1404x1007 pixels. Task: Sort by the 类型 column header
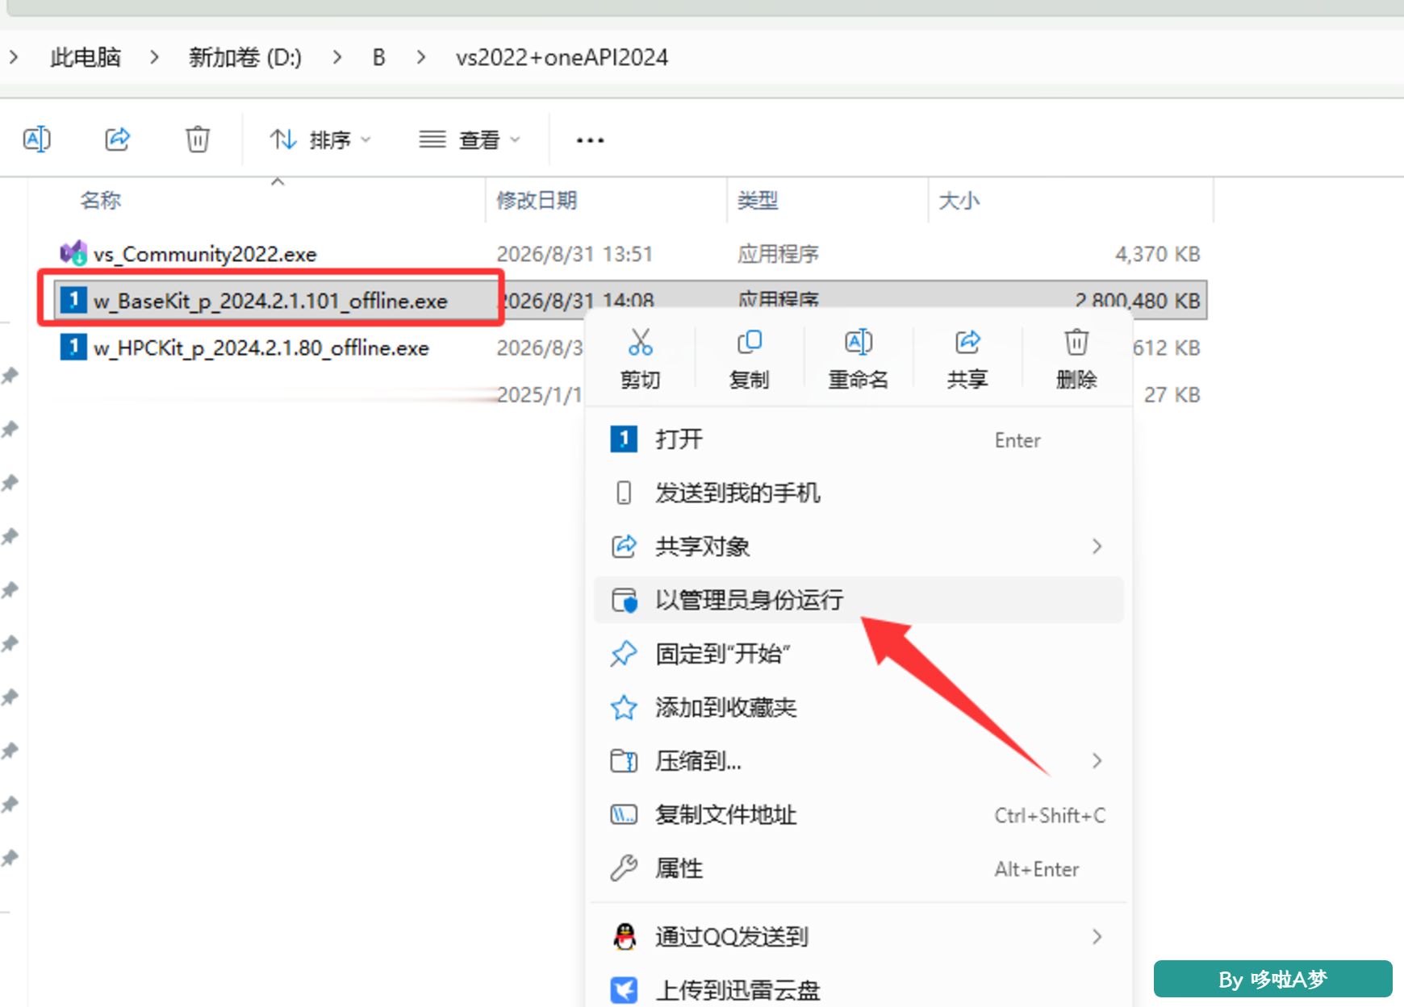[x=758, y=200]
